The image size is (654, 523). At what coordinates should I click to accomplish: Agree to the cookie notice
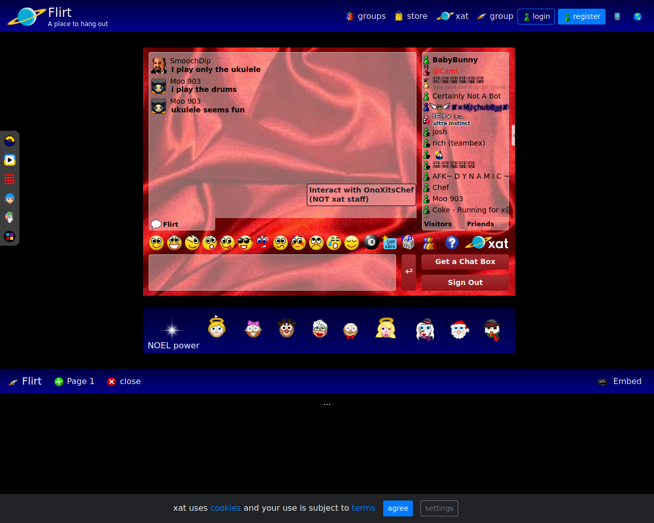coord(398,508)
